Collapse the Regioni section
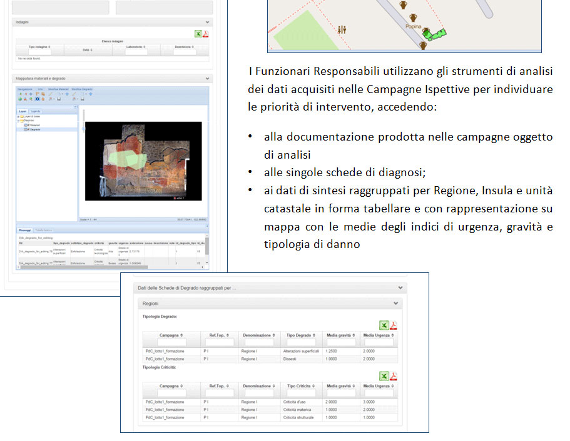The width and height of the screenshot is (570, 441). tap(395, 303)
